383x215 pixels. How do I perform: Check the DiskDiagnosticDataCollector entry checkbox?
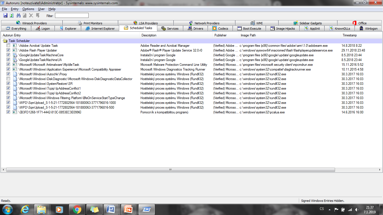(x=8, y=79)
